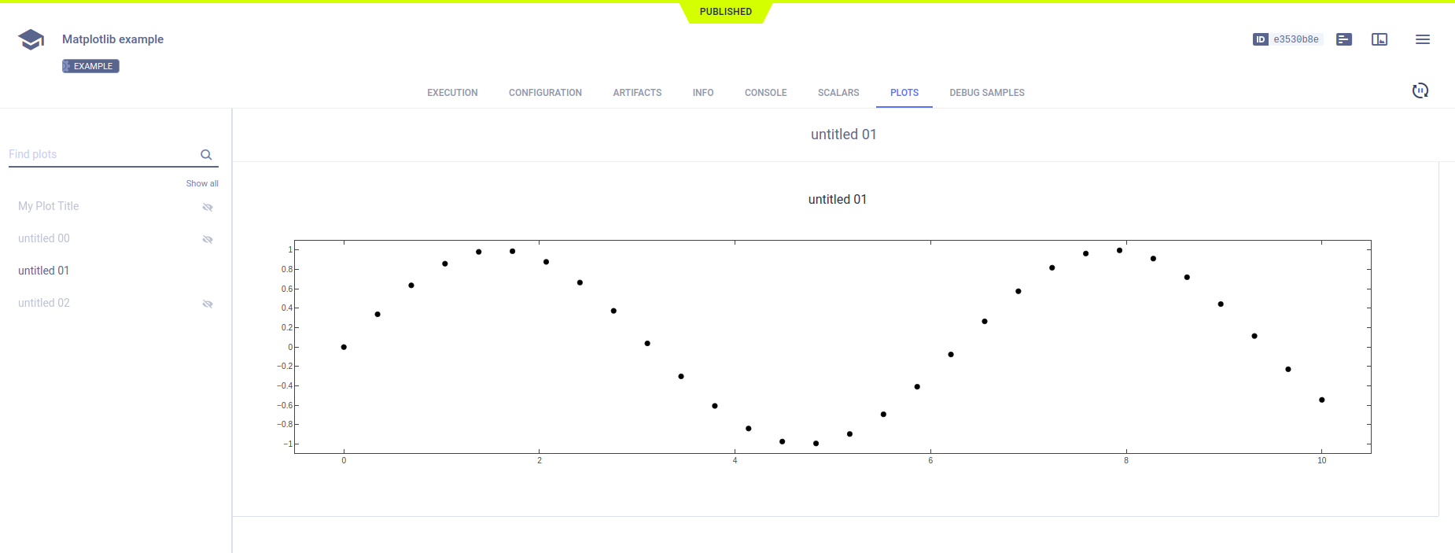
Task: Open the hamburger menu
Action: [x=1422, y=39]
